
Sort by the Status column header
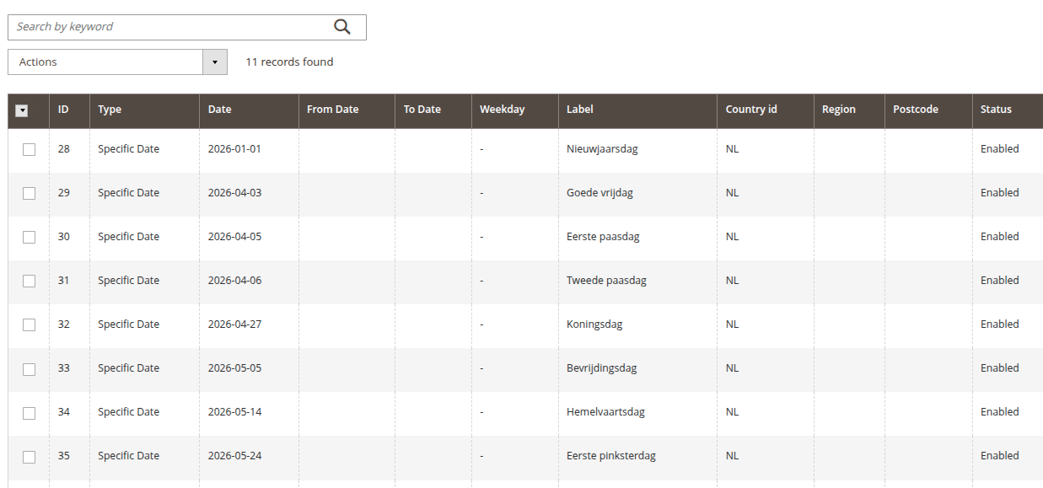[x=1008, y=110]
